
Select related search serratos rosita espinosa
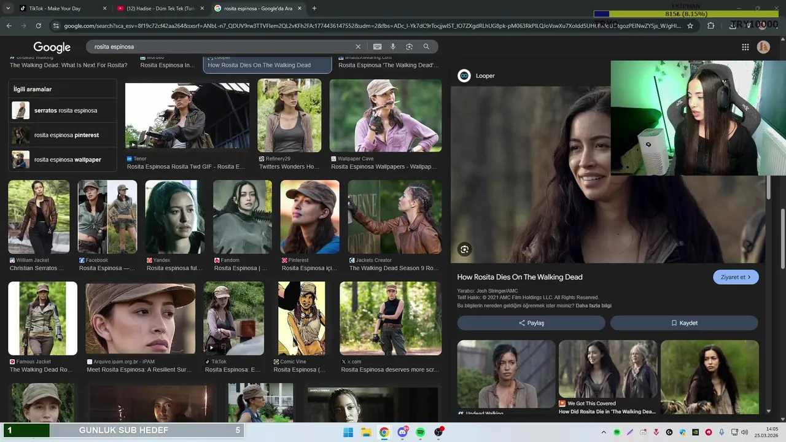coord(63,110)
